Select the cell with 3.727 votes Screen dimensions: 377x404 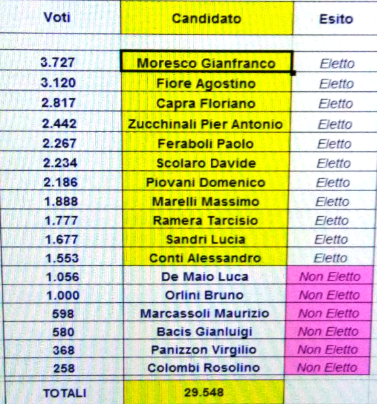(x=60, y=61)
